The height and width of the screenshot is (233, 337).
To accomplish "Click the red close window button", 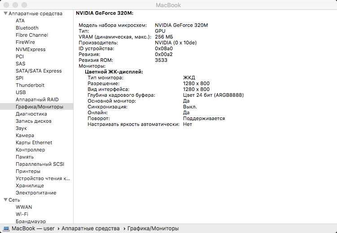I will pyautogui.click(x=6, y=5).
